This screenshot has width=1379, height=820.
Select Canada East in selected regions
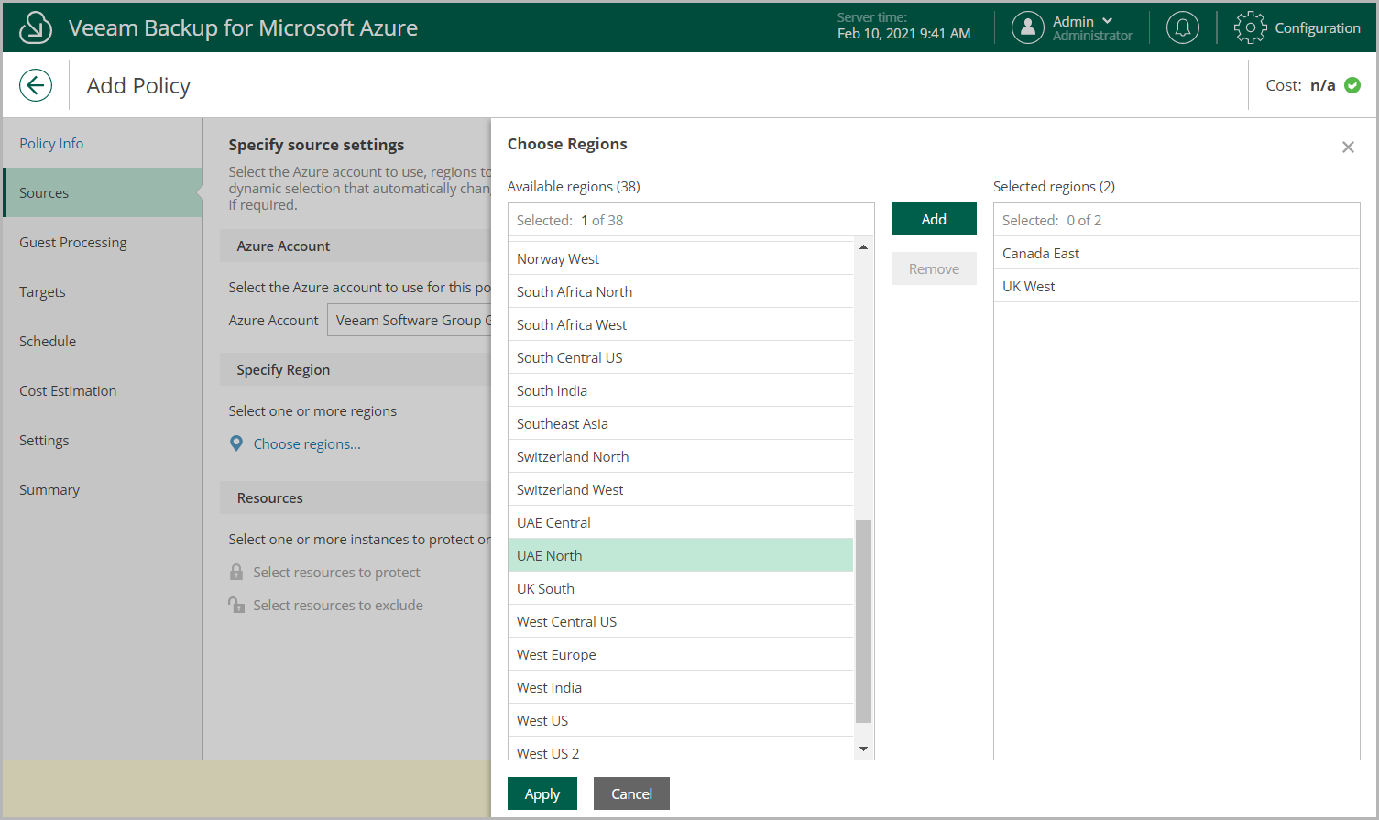(1177, 253)
